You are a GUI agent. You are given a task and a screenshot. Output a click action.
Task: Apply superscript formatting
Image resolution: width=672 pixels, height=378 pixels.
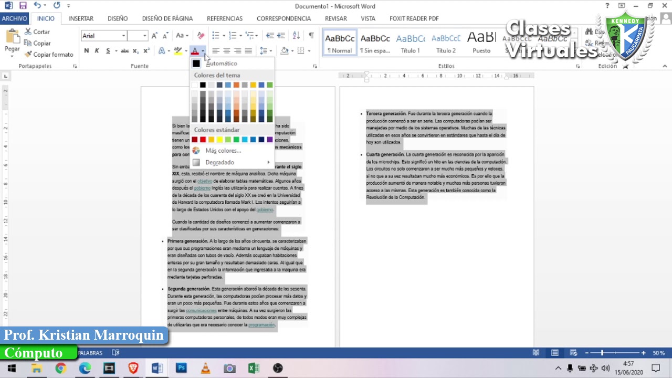click(x=146, y=51)
